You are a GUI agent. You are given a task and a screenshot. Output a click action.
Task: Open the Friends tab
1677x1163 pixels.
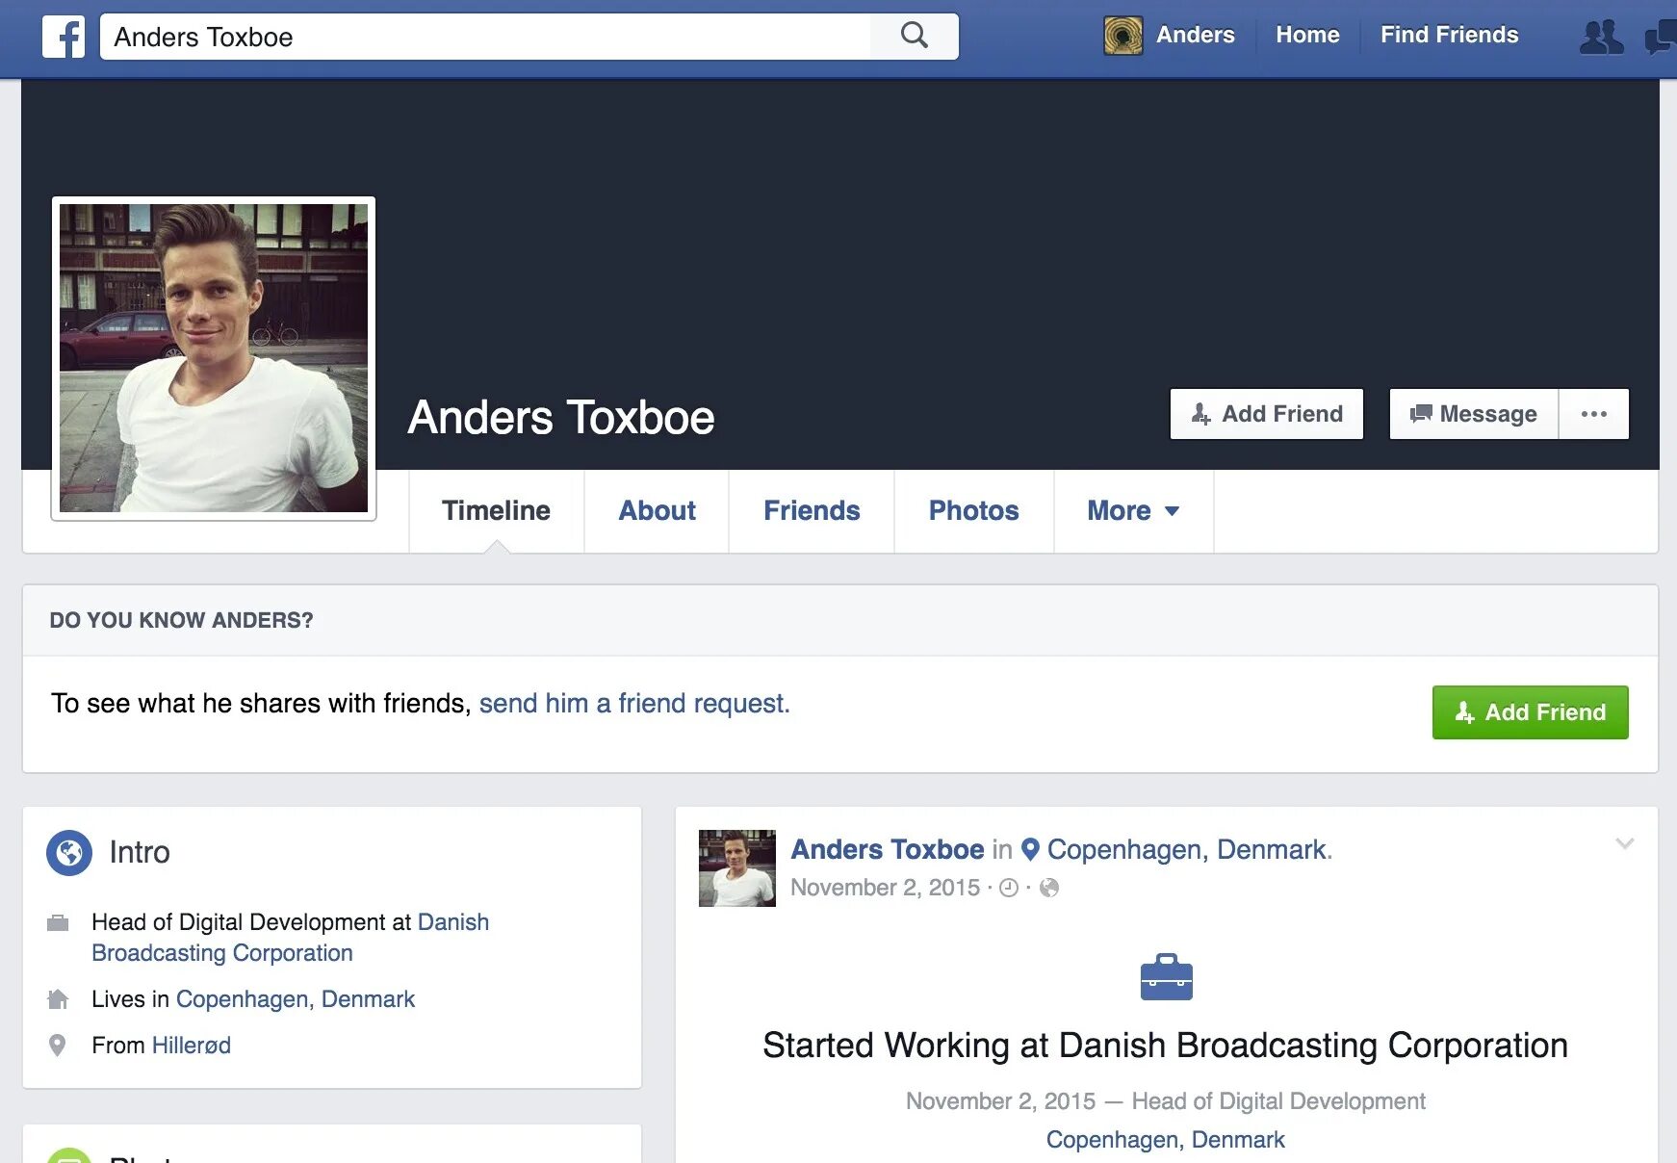tap(812, 510)
